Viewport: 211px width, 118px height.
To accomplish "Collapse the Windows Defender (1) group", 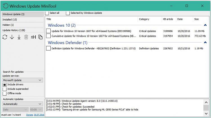I will (205, 43).
